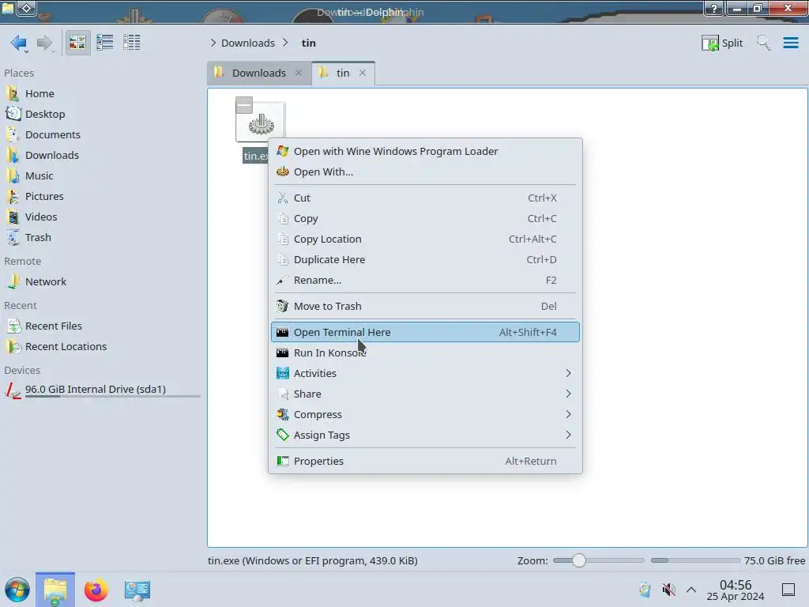The width and height of the screenshot is (809, 607).
Task: Open the title bar window menu icon
Action: click(x=8, y=8)
